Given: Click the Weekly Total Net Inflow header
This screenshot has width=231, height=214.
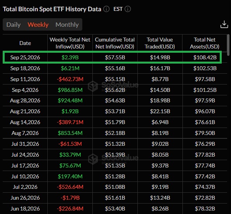Looking at the screenshot, I should (x=70, y=43).
